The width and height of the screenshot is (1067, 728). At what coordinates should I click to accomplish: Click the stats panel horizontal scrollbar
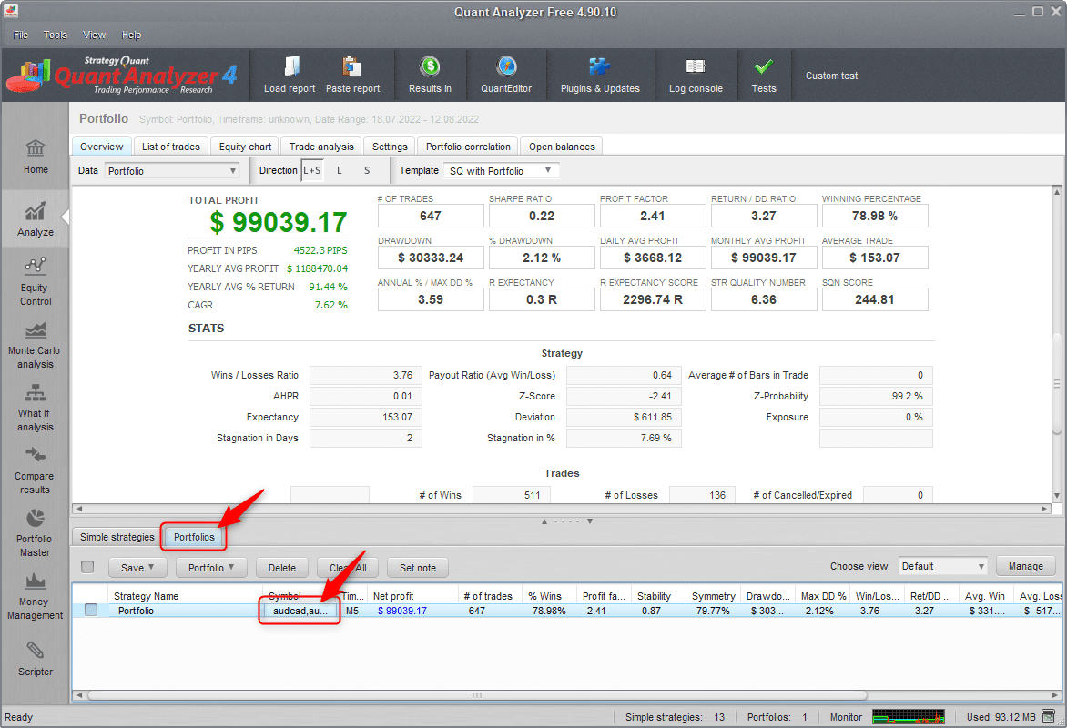point(562,509)
